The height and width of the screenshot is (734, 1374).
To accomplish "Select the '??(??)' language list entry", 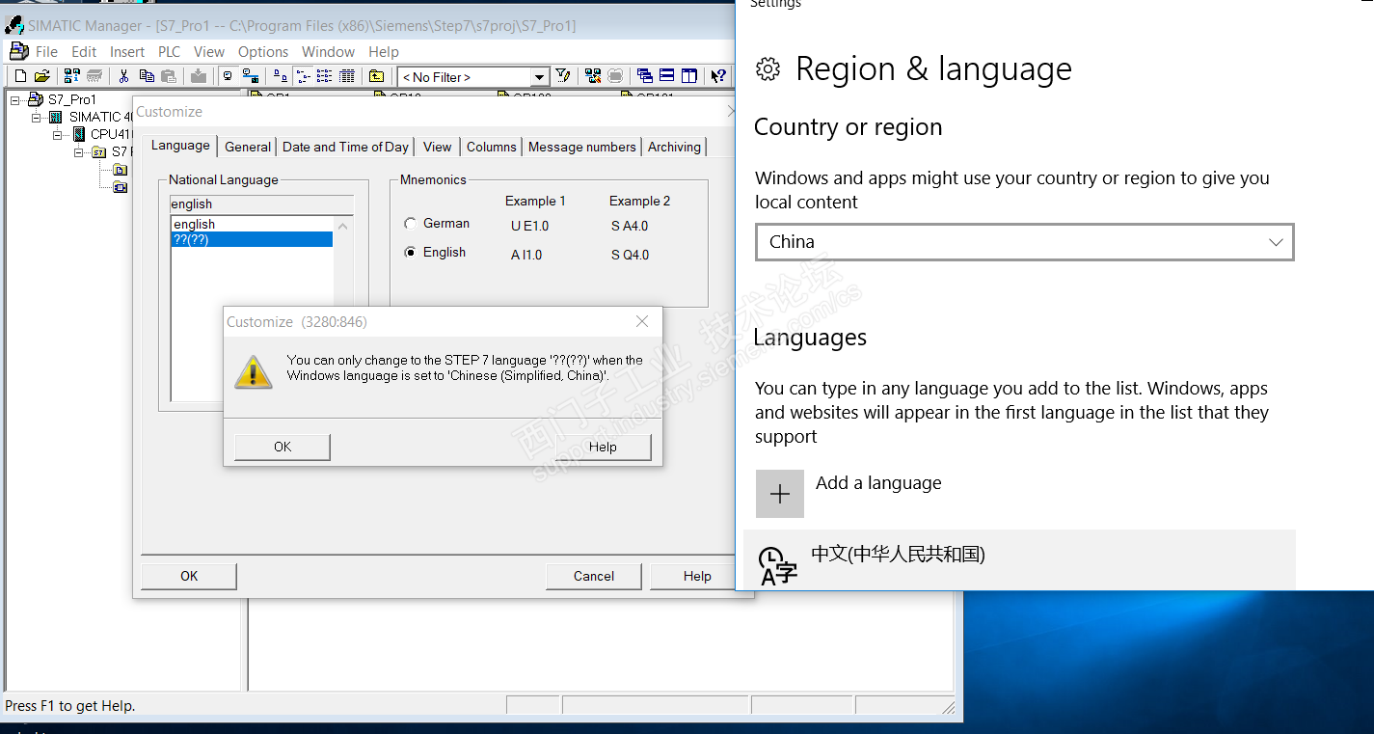I will pyautogui.click(x=252, y=239).
